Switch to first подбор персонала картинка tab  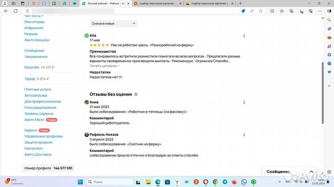[157, 3]
